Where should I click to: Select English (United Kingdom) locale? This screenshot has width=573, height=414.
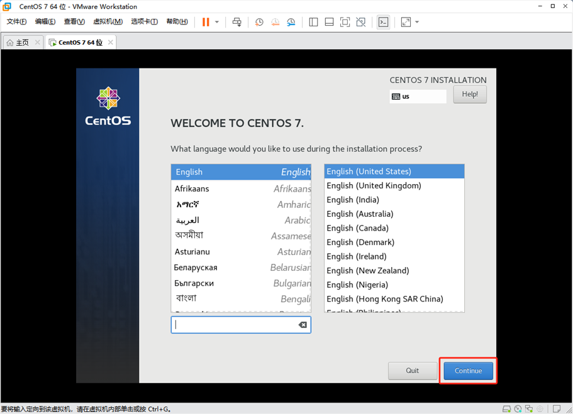pos(394,185)
